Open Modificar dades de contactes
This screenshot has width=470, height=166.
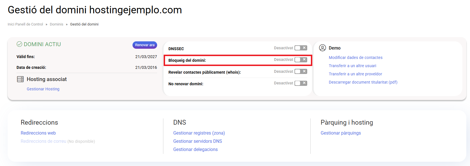click(355, 58)
